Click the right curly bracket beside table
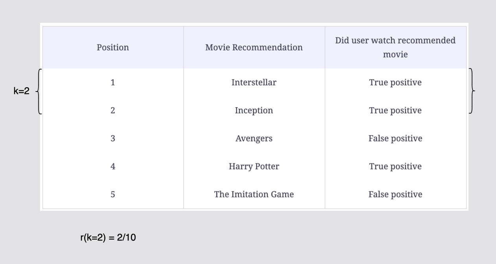This screenshot has height=264, width=496. point(472,91)
